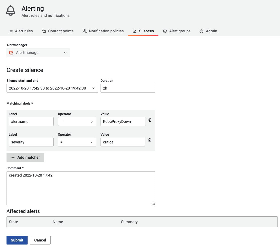Click the Silences muted-bell icon

coord(135,31)
